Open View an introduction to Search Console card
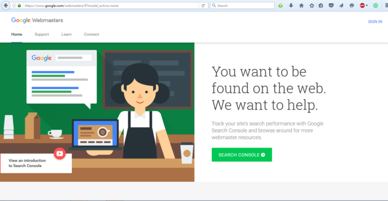388x201 pixels. point(36,163)
